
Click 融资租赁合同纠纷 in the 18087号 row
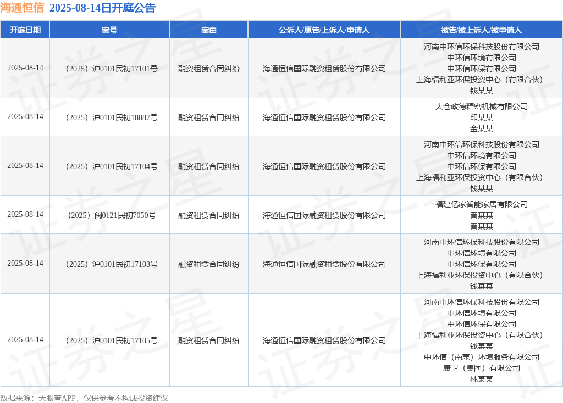(208, 117)
